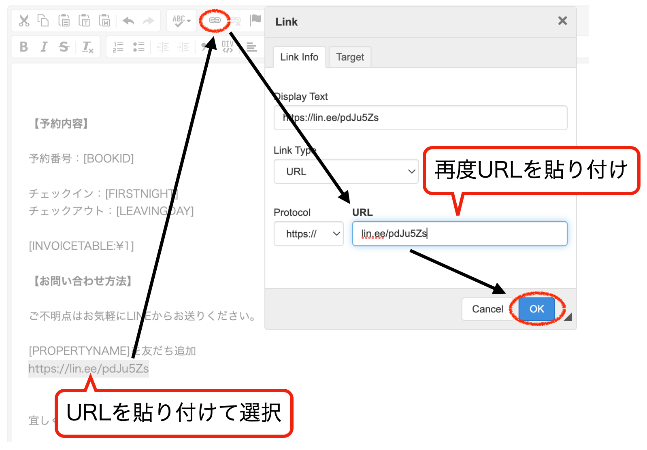Insert a bulleted list

(x=138, y=47)
